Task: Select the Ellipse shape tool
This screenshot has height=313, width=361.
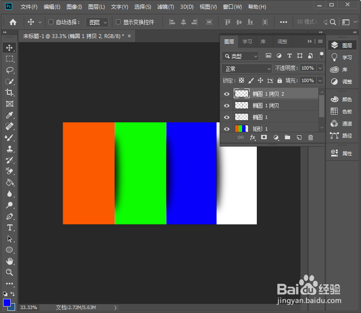Action: tap(10, 250)
